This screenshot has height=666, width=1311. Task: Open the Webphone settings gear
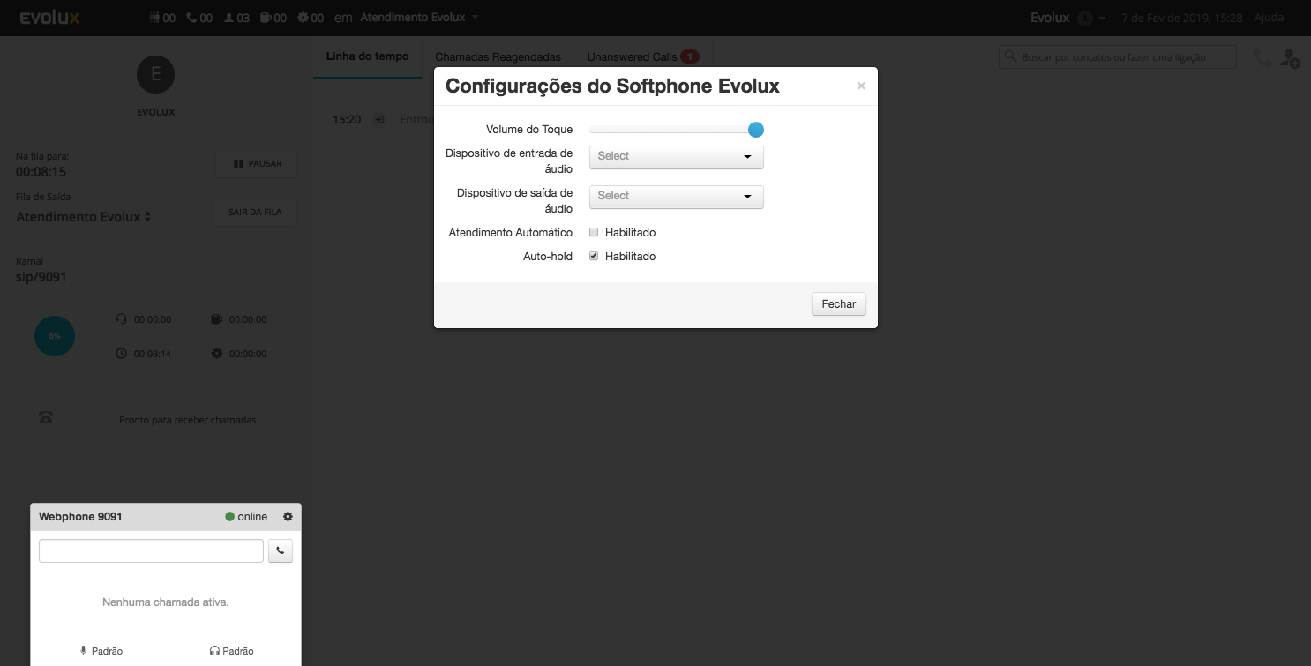(288, 517)
